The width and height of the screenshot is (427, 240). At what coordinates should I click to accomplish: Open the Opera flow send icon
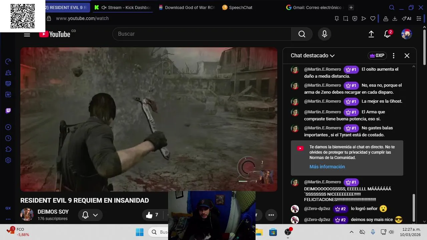tap(364, 19)
